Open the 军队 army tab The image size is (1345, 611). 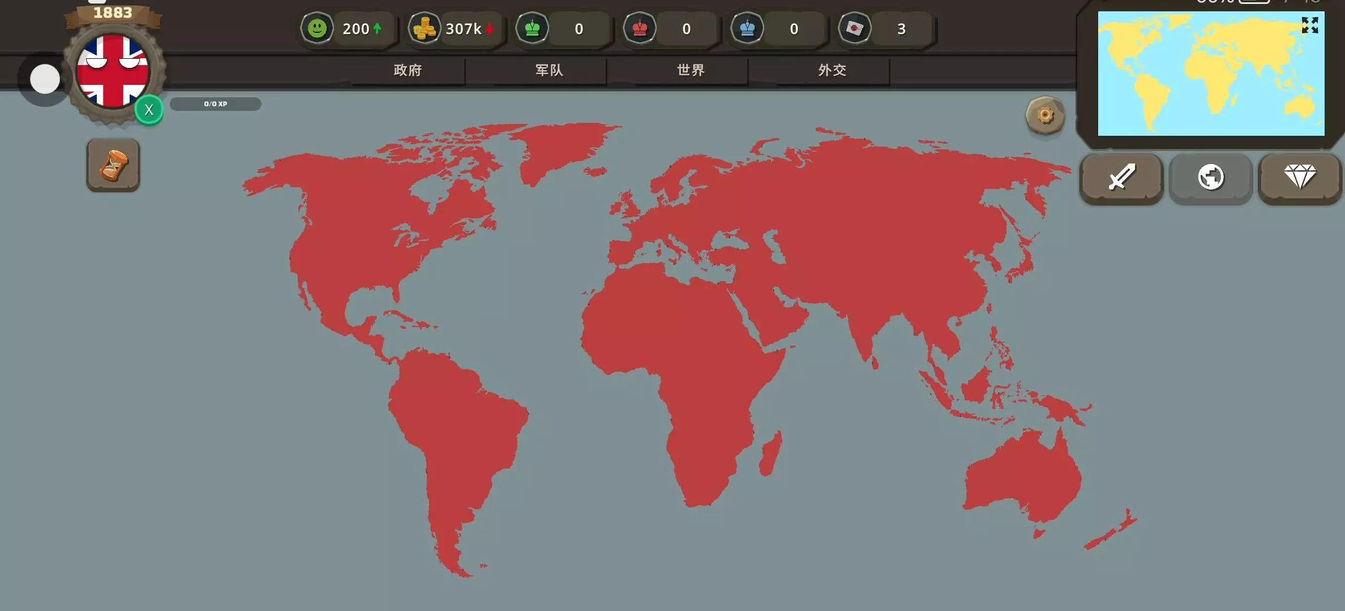(x=549, y=70)
